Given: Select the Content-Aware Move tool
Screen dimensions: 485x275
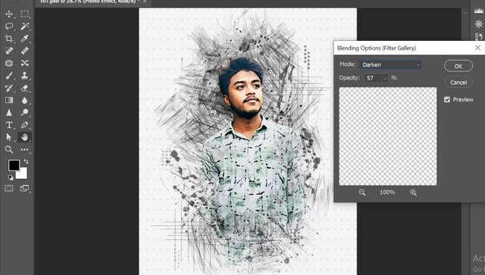Looking at the screenshot, I should 25,63.
